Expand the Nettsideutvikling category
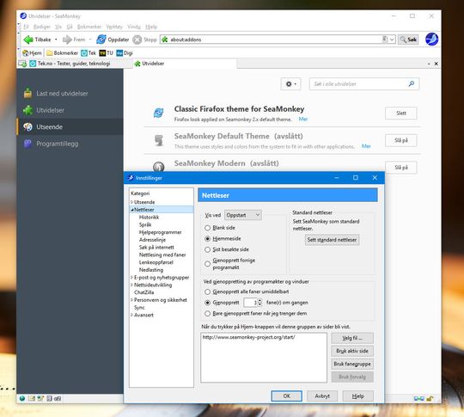 132,285
